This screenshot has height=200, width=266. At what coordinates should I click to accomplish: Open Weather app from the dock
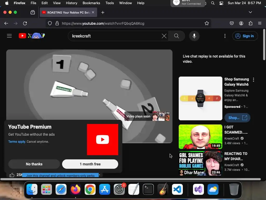pos(213,189)
